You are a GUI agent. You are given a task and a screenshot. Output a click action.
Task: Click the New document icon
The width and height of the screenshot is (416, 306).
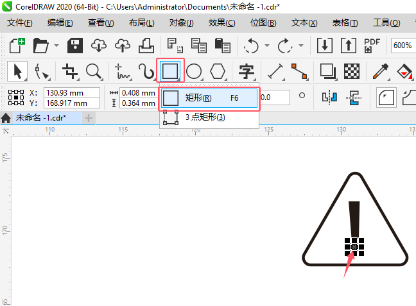pyautogui.click(x=17, y=46)
